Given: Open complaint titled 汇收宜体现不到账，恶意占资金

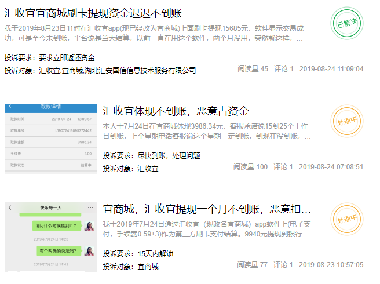Looking at the screenshot, I should click(176, 111).
